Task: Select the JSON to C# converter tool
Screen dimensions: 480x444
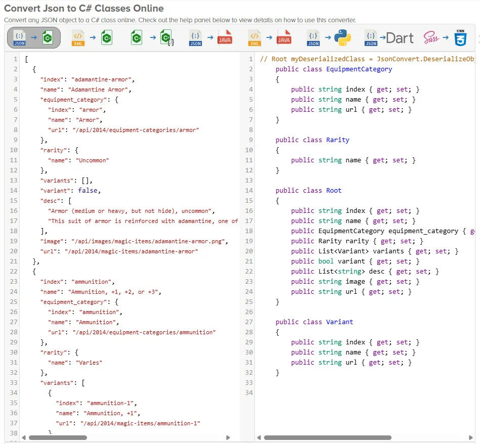Action: click(x=33, y=37)
